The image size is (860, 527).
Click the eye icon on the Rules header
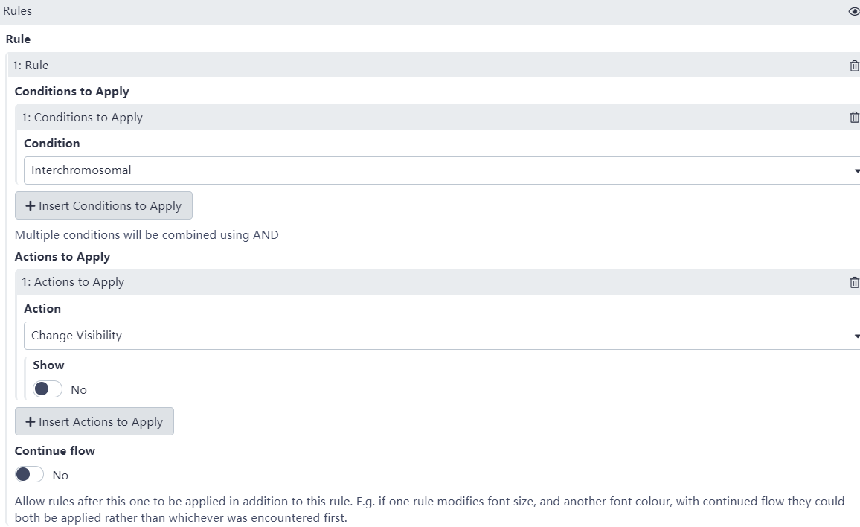(853, 11)
